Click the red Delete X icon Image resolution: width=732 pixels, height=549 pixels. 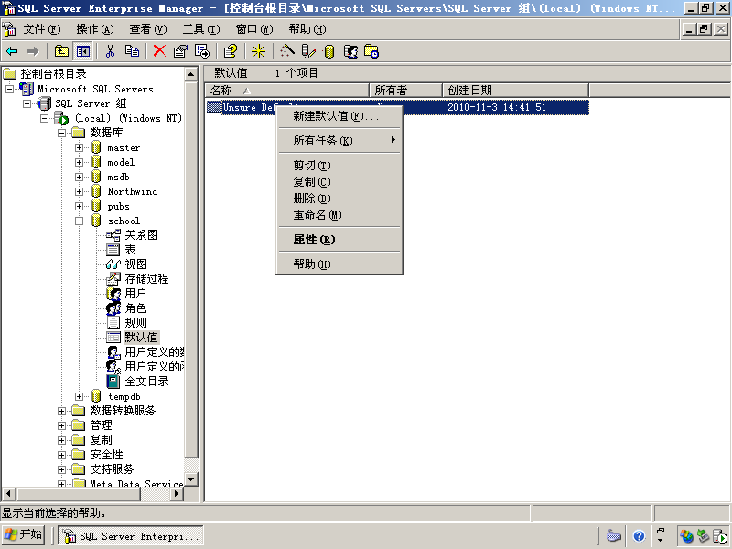coord(159,51)
